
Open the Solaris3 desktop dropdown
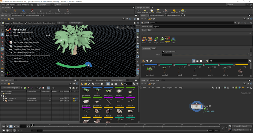point(45,5)
